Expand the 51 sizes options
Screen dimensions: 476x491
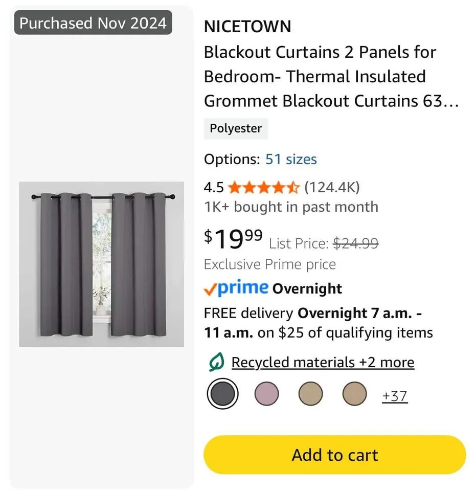tap(290, 160)
